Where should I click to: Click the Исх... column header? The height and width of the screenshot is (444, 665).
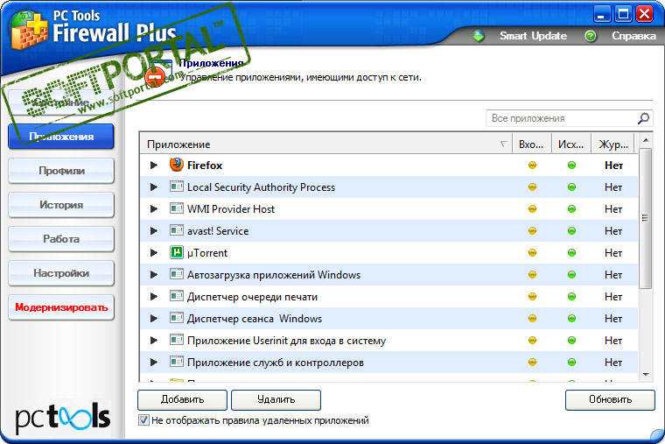(x=571, y=144)
